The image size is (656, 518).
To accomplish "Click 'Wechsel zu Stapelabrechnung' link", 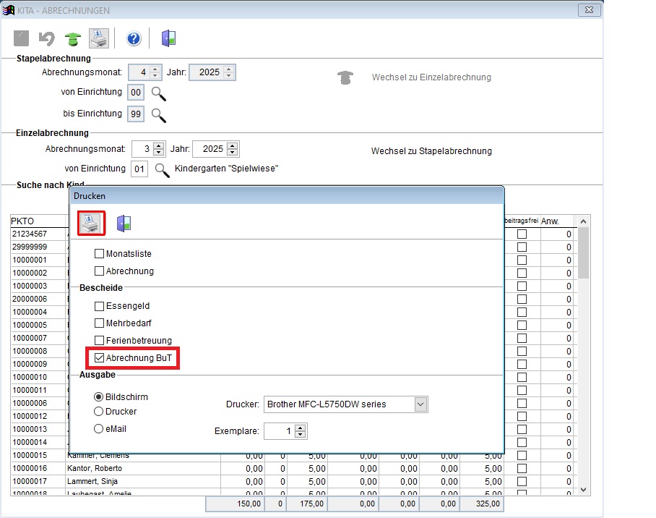I will click(431, 151).
